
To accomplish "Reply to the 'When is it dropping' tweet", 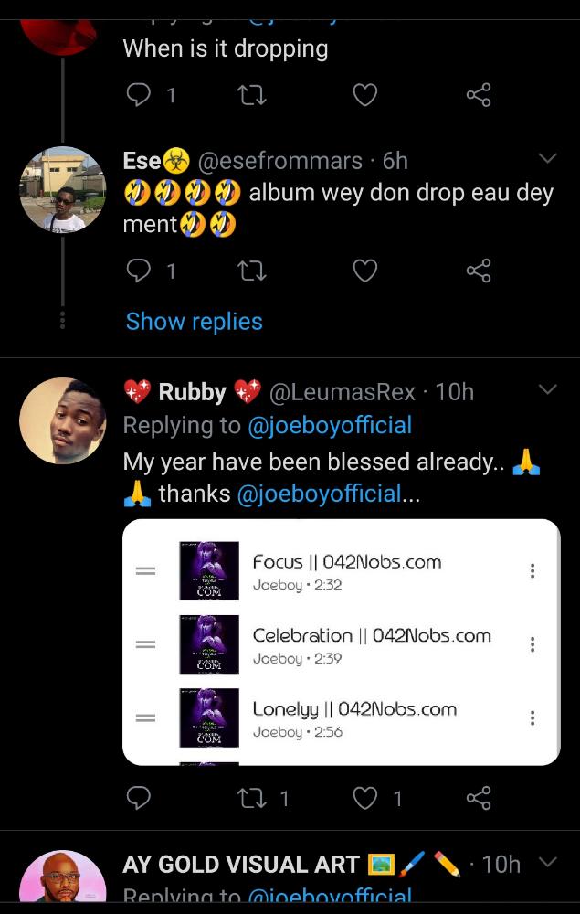I will click(138, 95).
